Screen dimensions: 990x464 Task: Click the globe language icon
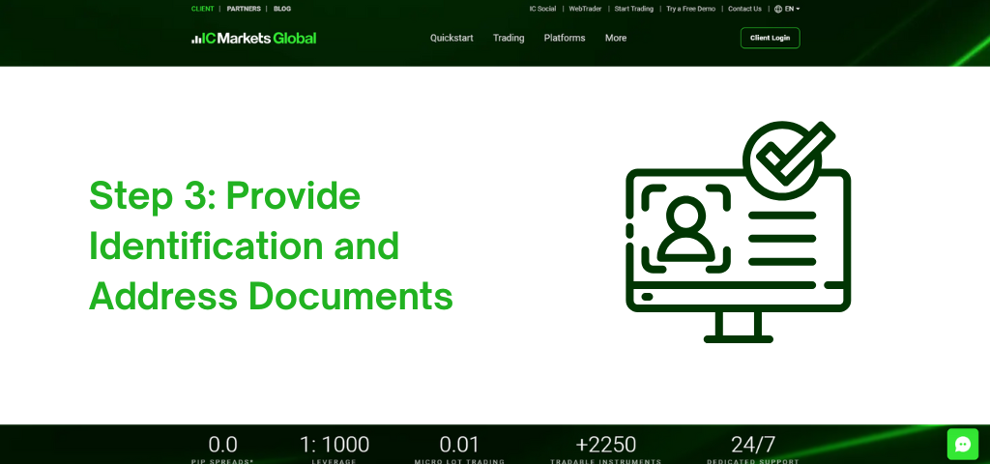tap(778, 9)
